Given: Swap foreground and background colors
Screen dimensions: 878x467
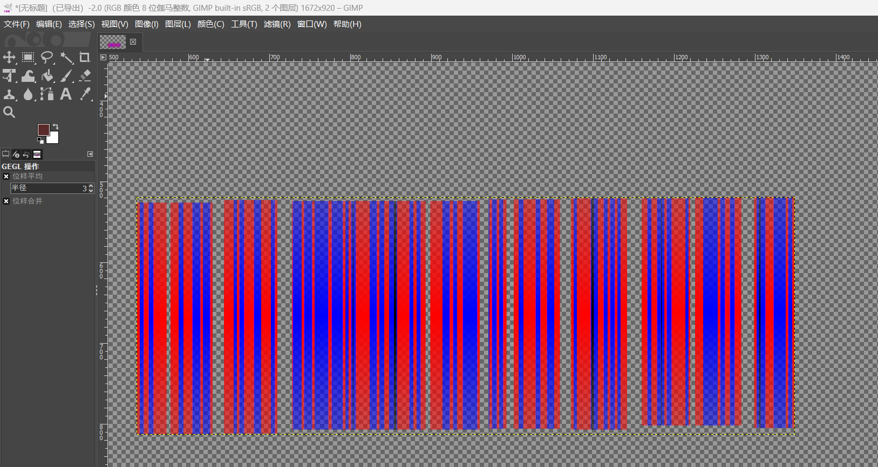Looking at the screenshot, I should coord(55,127).
